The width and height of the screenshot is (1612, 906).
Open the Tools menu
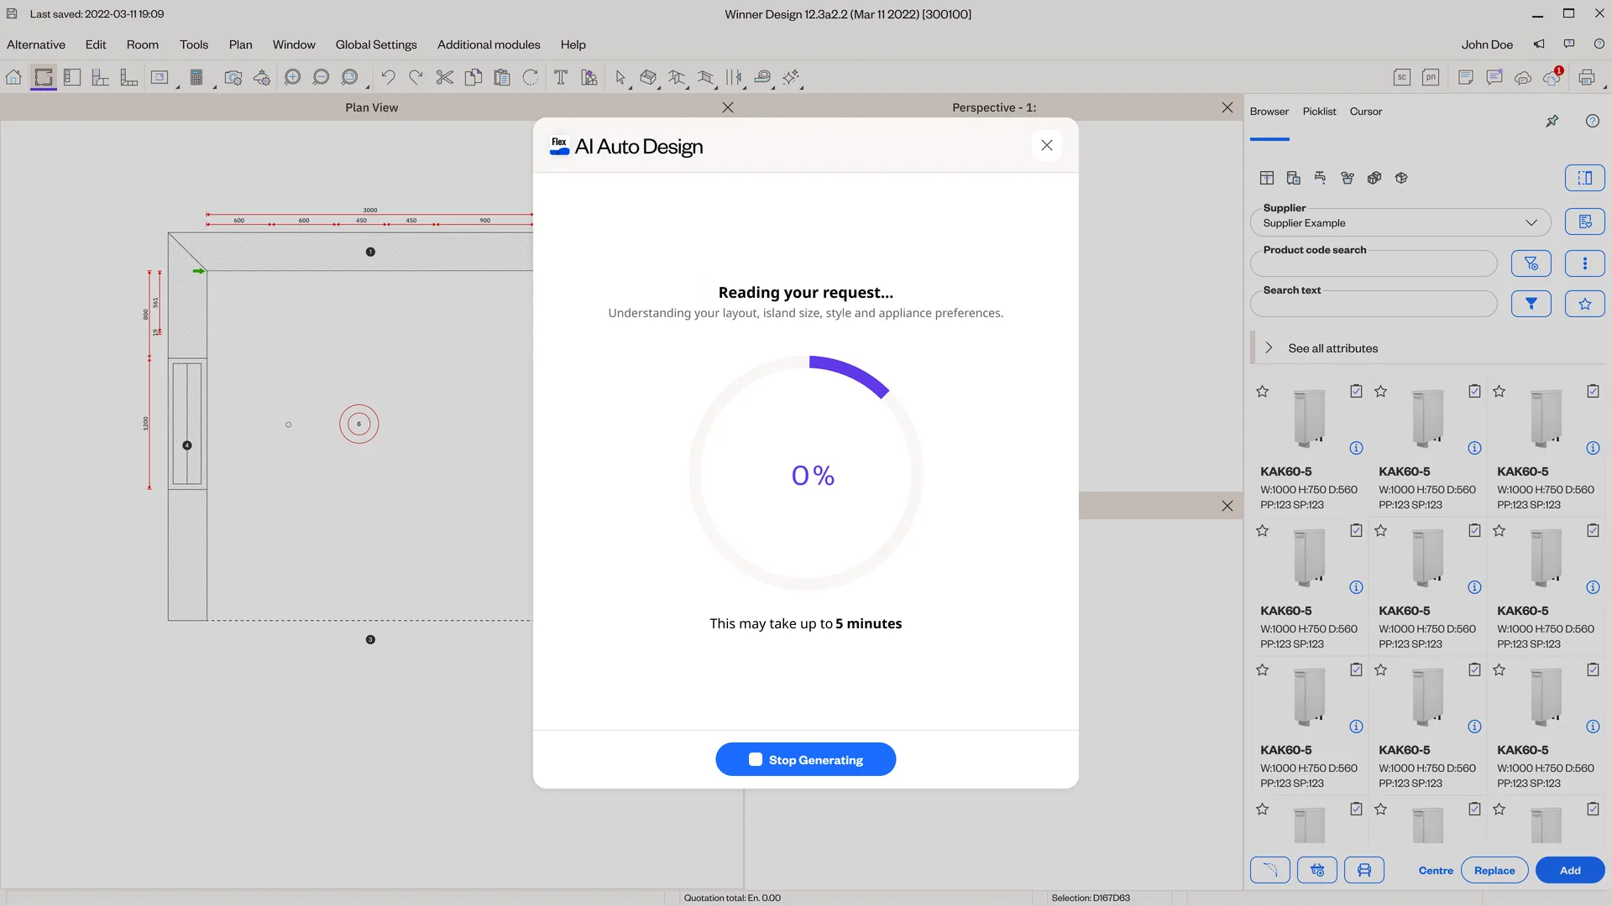point(194,44)
